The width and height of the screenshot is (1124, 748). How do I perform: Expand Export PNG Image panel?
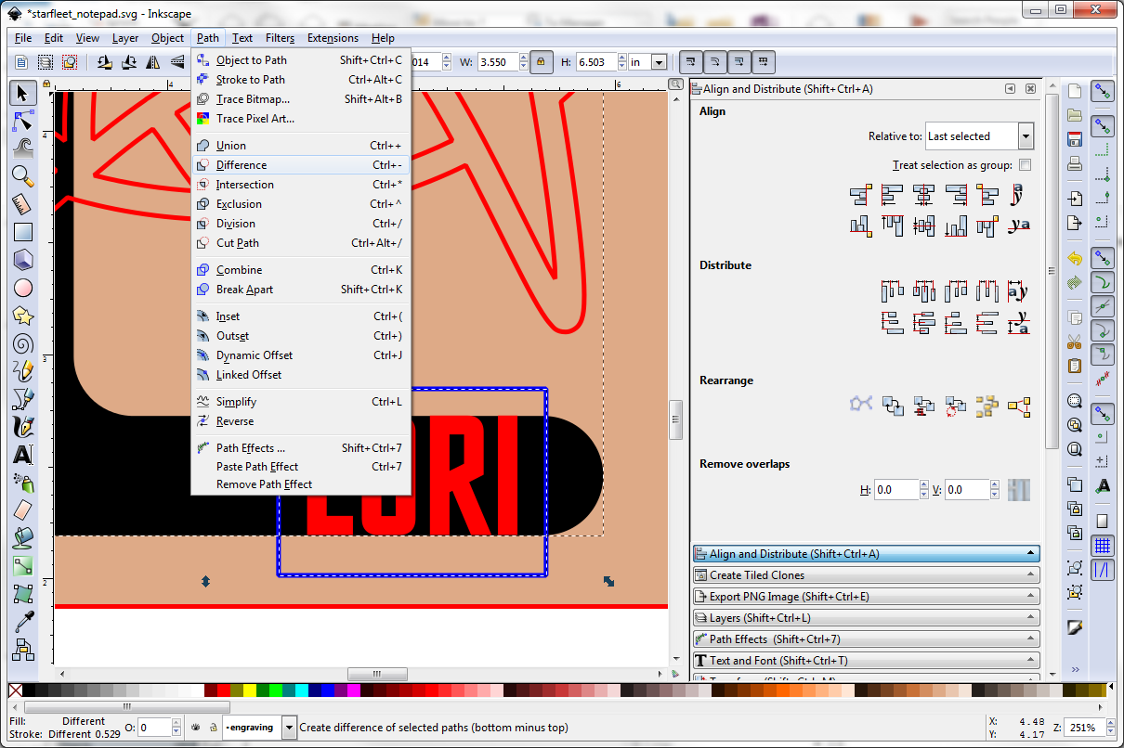coord(866,597)
